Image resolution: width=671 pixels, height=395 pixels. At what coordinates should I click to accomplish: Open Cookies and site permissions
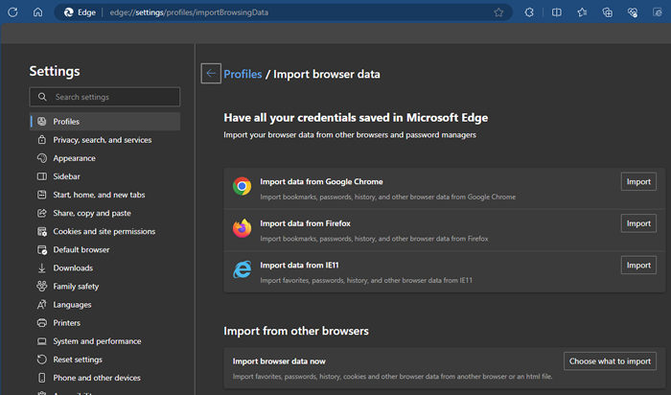coord(104,231)
